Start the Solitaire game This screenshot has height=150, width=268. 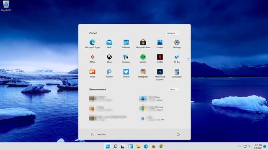(x=126, y=59)
